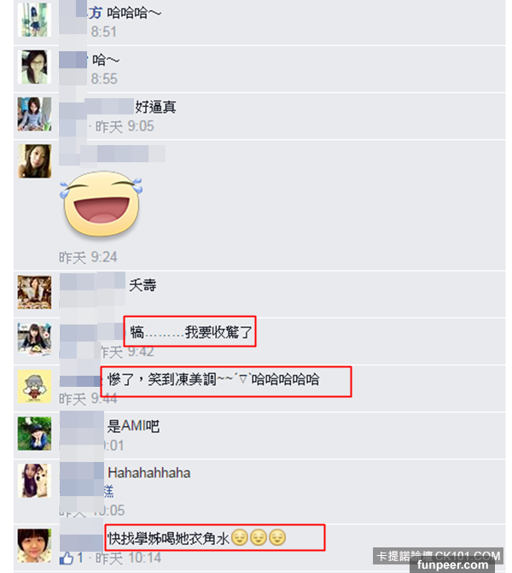Image resolution: width=512 pixels, height=573 pixels.
Task: Open avatar of glasses girl who wrote 哈~
Action: 34,67
